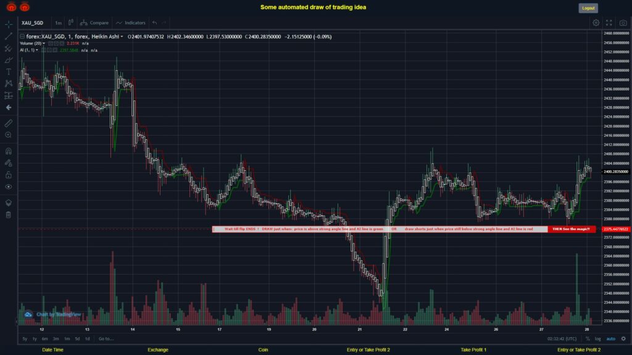This screenshot has width=632, height=355.
Task: Select the text annotation tool
Action: click(x=9, y=71)
